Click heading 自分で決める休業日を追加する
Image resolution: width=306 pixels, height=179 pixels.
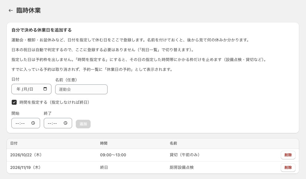[42, 30]
